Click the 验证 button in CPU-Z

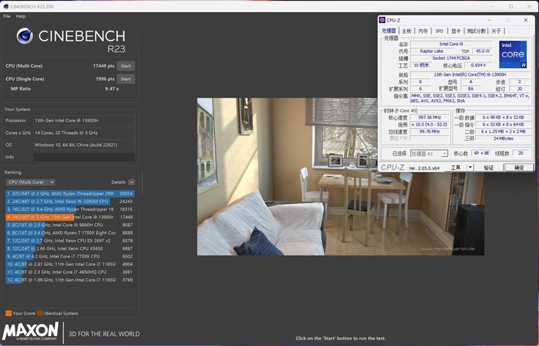click(x=488, y=168)
